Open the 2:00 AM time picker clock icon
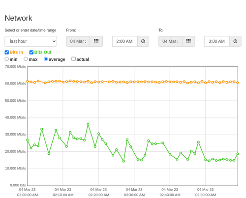 click(143, 41)
